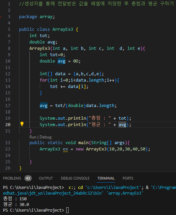This screenshot has height=215, width=176.
Task: Switch to the DEBUG CONSOLE tab
Action: (x=75, y=178)
